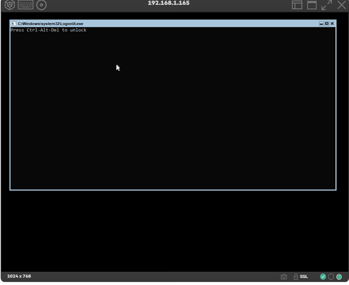Click the 1024 x 768 resolution label

point(19,276)
